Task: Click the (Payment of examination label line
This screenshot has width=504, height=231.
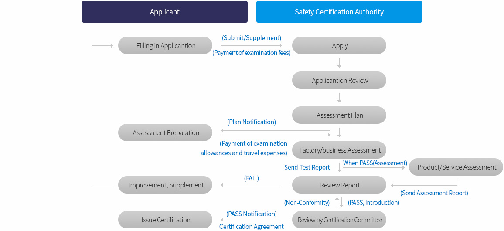Action: 254,143
